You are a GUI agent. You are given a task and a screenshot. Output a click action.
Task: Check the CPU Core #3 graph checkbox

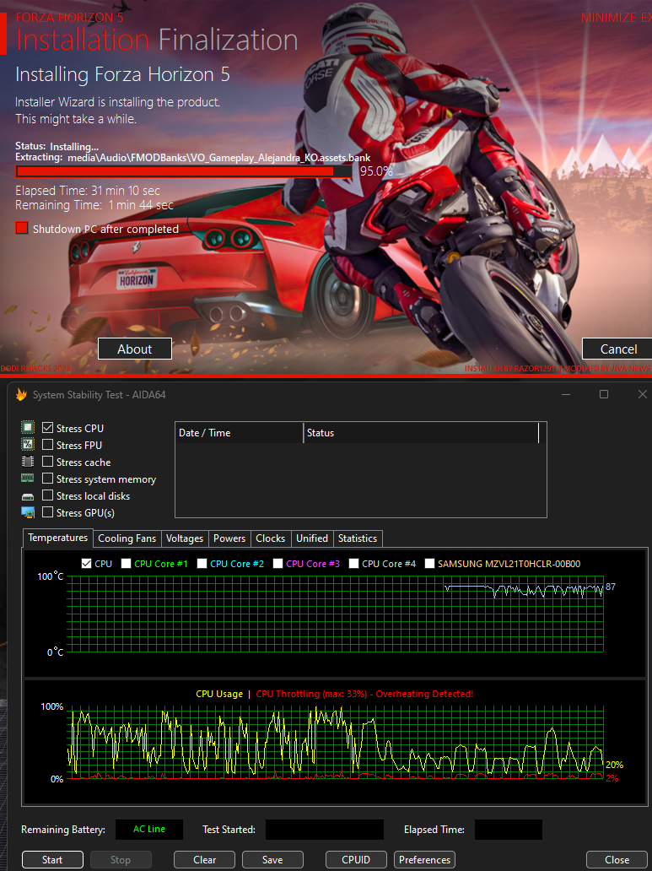tap(278, 563)
